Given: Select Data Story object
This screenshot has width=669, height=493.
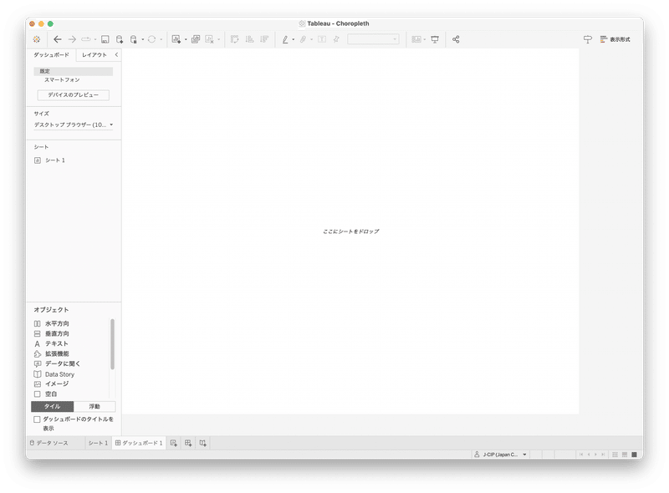Looking at the screenshot, I should point(54,374).
